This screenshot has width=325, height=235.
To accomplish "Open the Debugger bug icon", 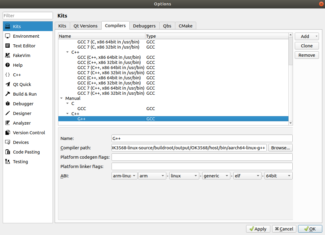I will 8,104.
